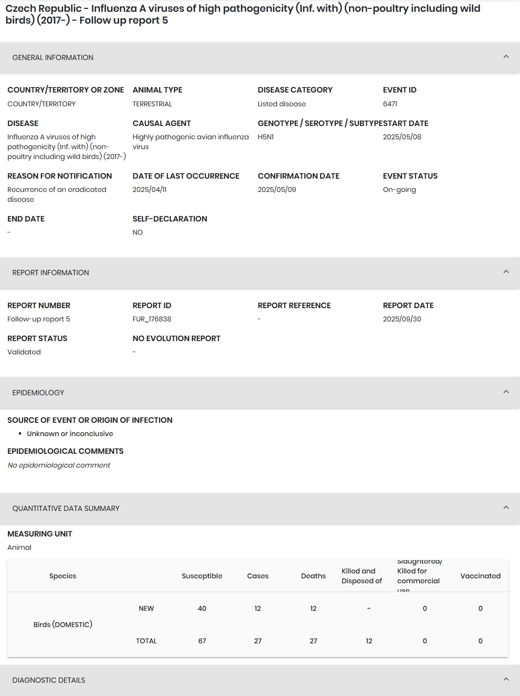Click the Vaccinated column header

pyautogui.click(x=480, y=576)
